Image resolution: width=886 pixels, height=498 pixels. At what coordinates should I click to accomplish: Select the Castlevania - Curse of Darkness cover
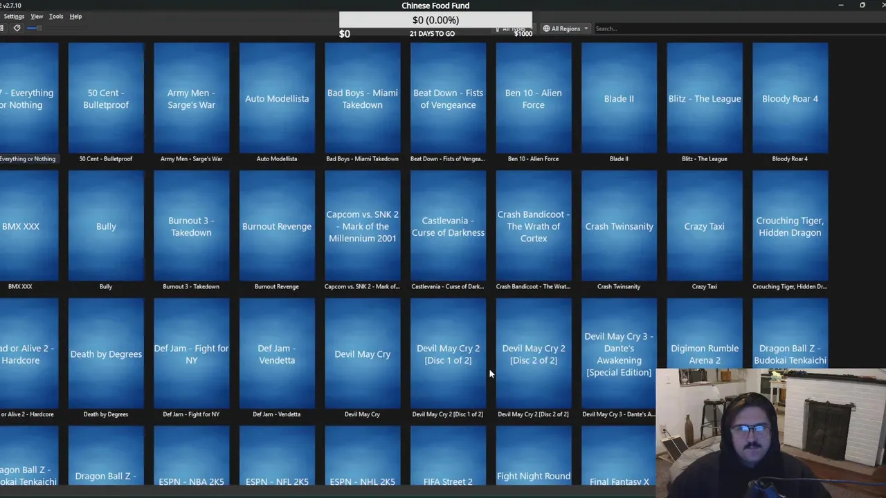tap(448, 226)
